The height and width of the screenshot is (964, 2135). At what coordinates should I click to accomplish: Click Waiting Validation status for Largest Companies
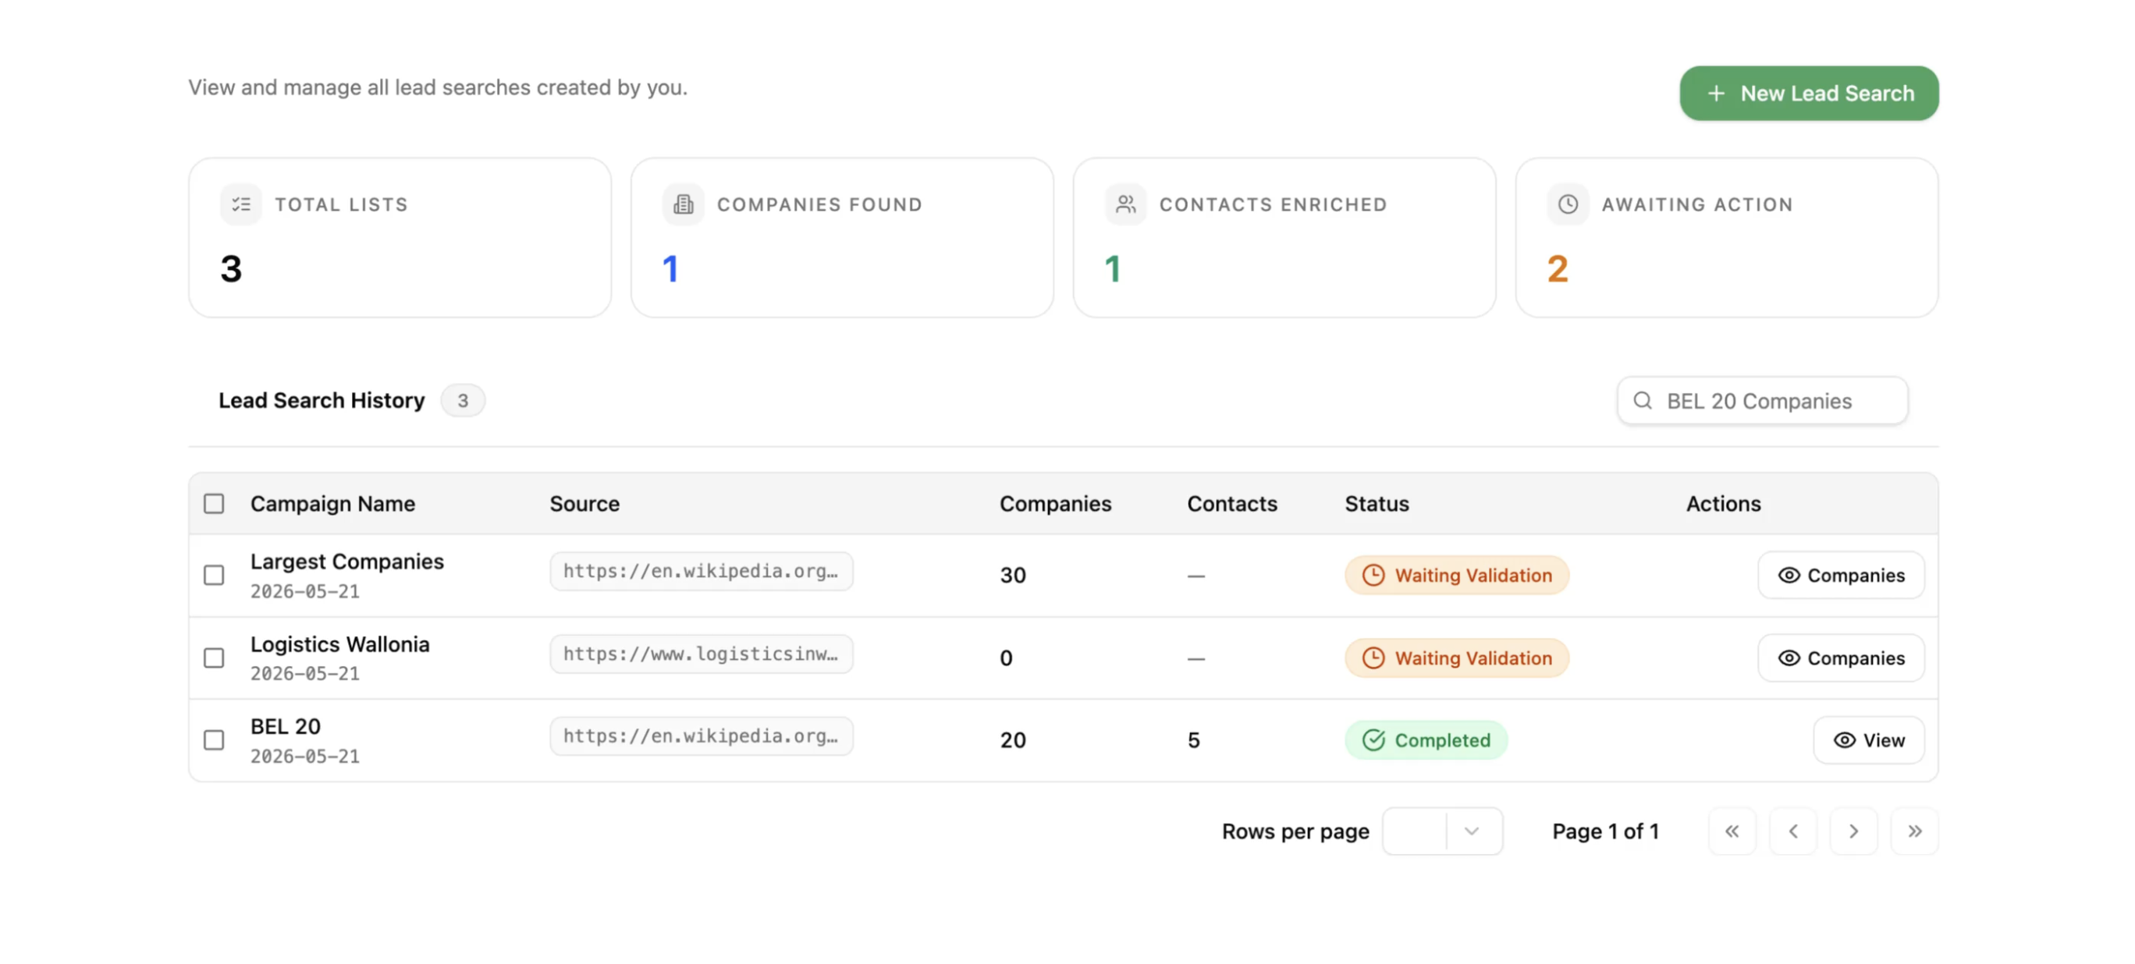click(x=1456, y=575)
